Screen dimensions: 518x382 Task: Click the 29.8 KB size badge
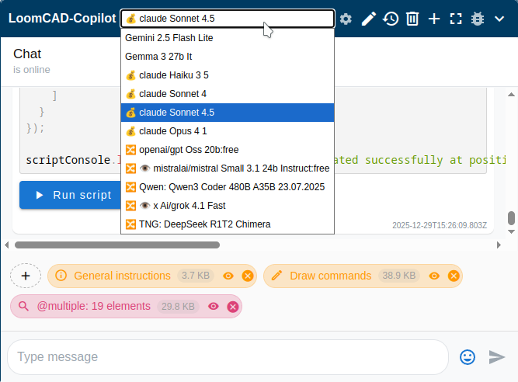(178, 307)
